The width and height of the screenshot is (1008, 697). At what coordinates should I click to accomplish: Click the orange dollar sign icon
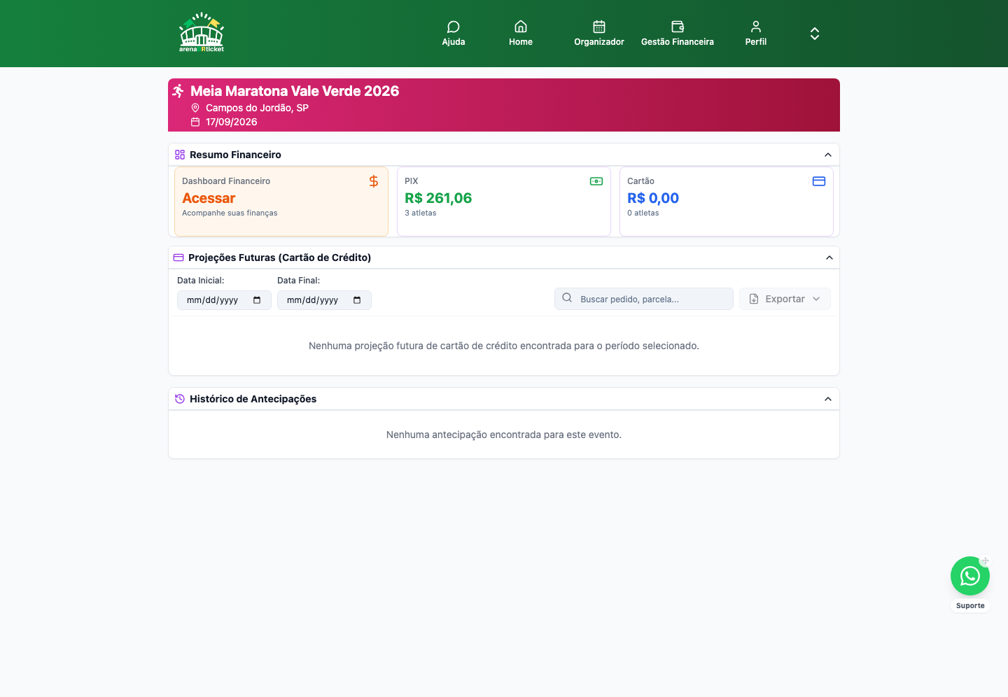point(374,181)
